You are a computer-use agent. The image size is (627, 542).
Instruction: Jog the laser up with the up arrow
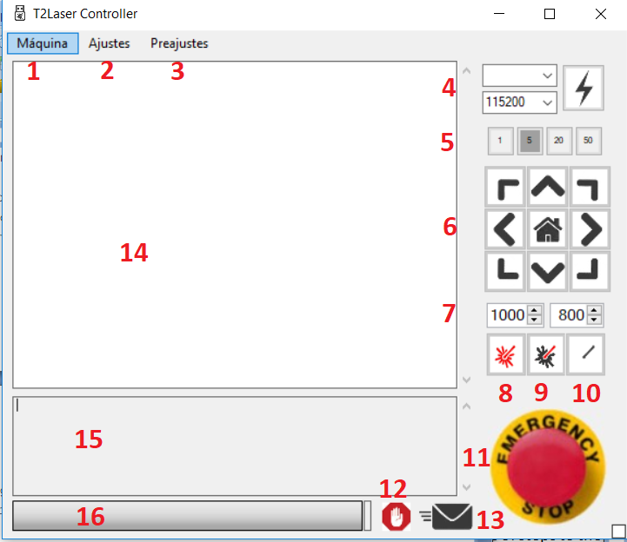tap(547, 187)
